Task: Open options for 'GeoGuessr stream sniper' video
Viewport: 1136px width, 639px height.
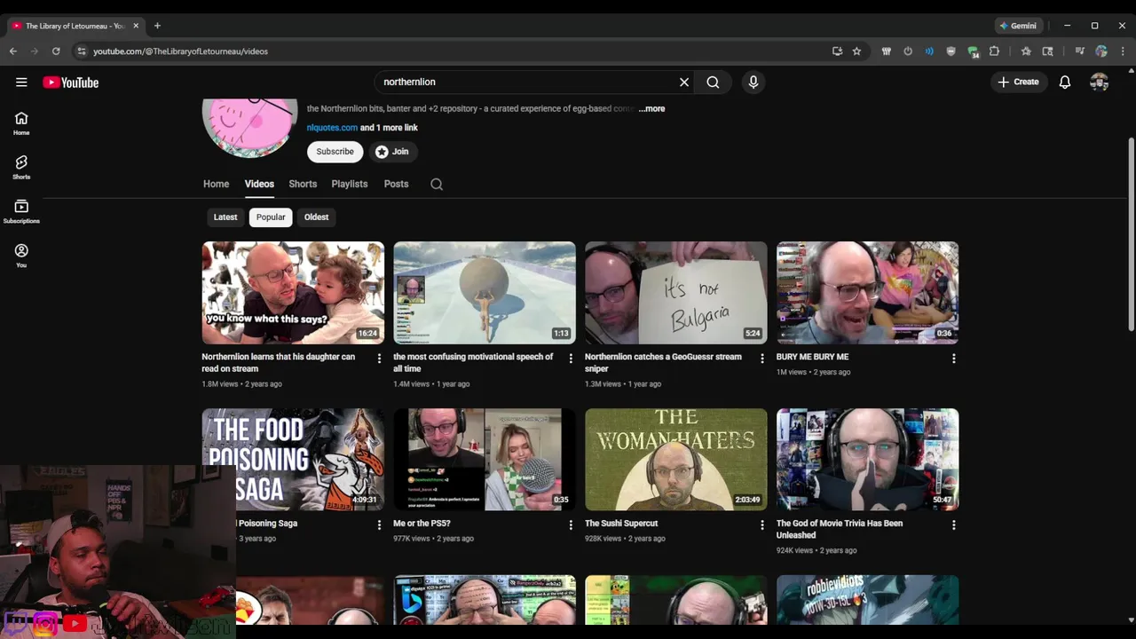Action: tap(761, 359)
